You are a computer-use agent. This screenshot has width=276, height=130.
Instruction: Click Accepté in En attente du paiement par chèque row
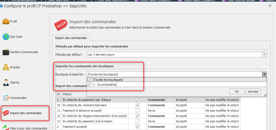coord(189,100)
